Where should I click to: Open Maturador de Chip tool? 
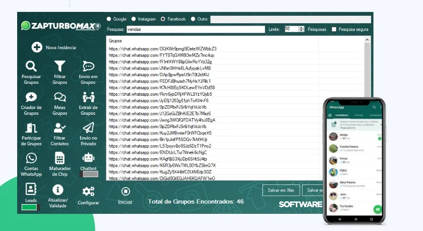(x=60, y=165)
